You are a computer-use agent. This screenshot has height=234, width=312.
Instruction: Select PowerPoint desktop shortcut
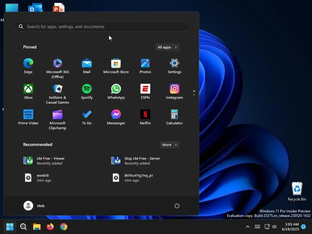point(58,8)
